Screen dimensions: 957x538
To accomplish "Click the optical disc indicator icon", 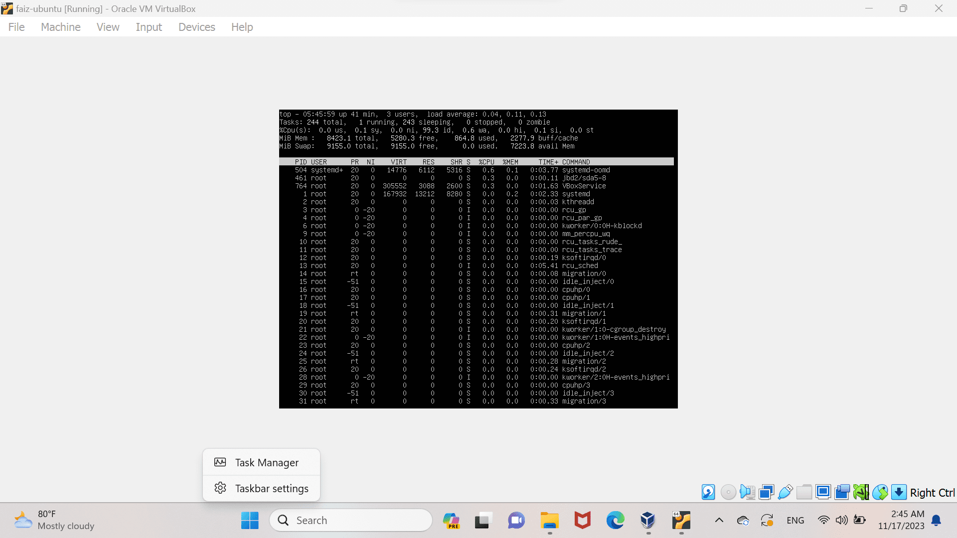I will point(728,492).
